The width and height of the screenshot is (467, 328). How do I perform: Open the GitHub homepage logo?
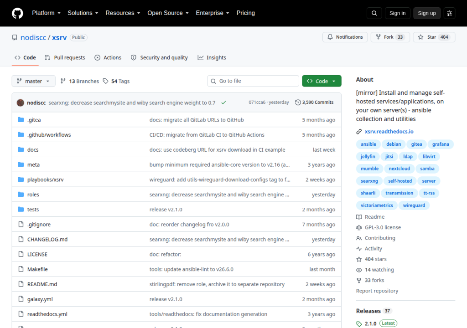pos(17,13)
